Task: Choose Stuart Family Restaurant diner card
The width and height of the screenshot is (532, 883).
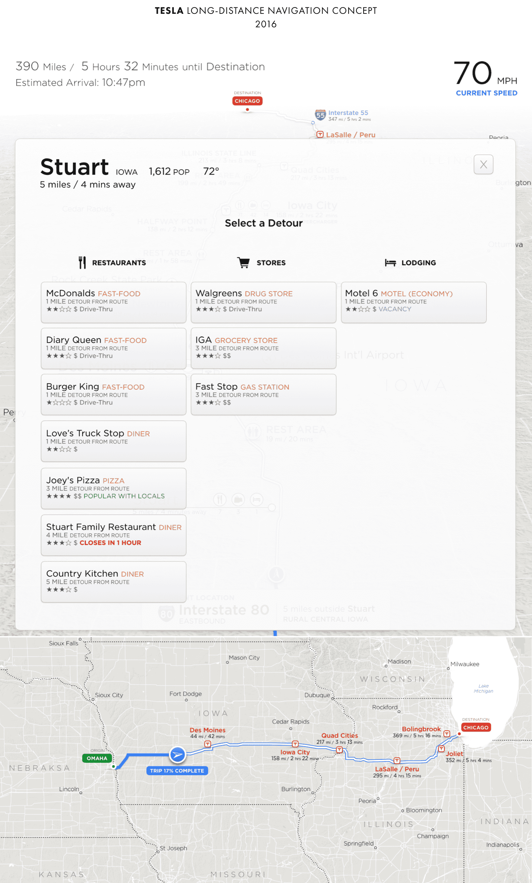Action: tap(113, 535)
